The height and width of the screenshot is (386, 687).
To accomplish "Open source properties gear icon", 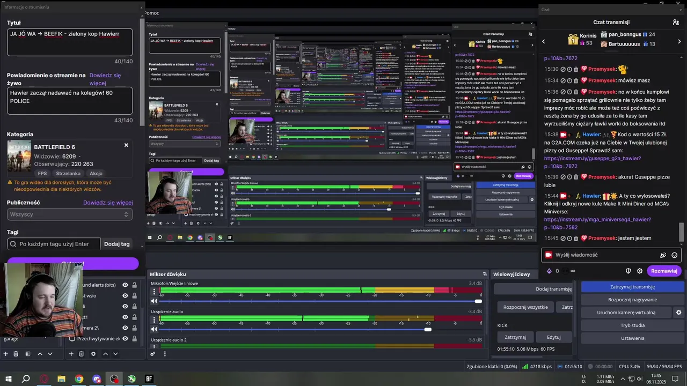I will coord(93,354).
